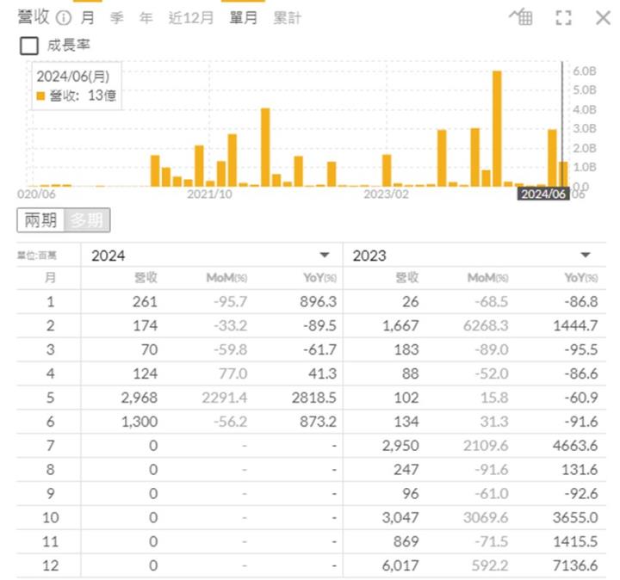Viewport: 620px width, 580px height.
Task: Switch to 兩期 comparison mode
Action: (x=40, y=220)
